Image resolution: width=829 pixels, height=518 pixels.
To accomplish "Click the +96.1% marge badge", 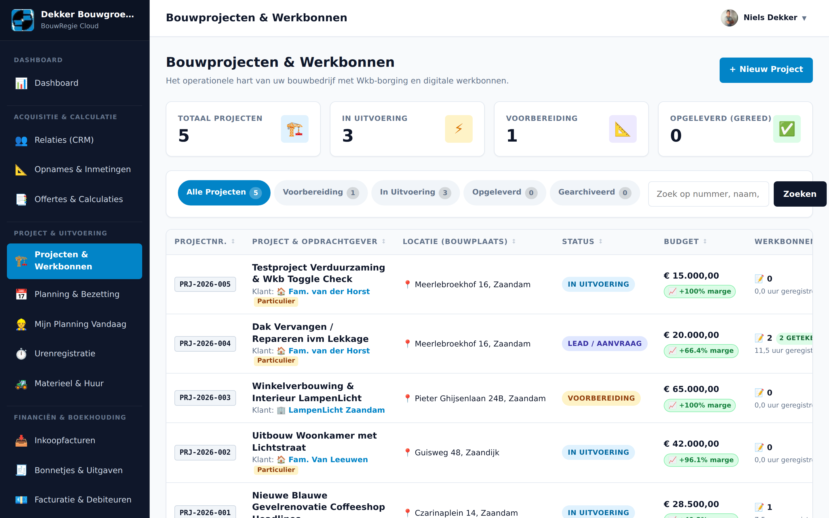I will coord(701,460).
